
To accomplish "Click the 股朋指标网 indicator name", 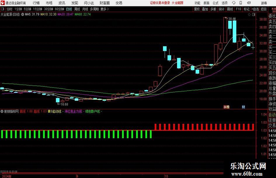I will pyautogui.click(x=11, y=111).
